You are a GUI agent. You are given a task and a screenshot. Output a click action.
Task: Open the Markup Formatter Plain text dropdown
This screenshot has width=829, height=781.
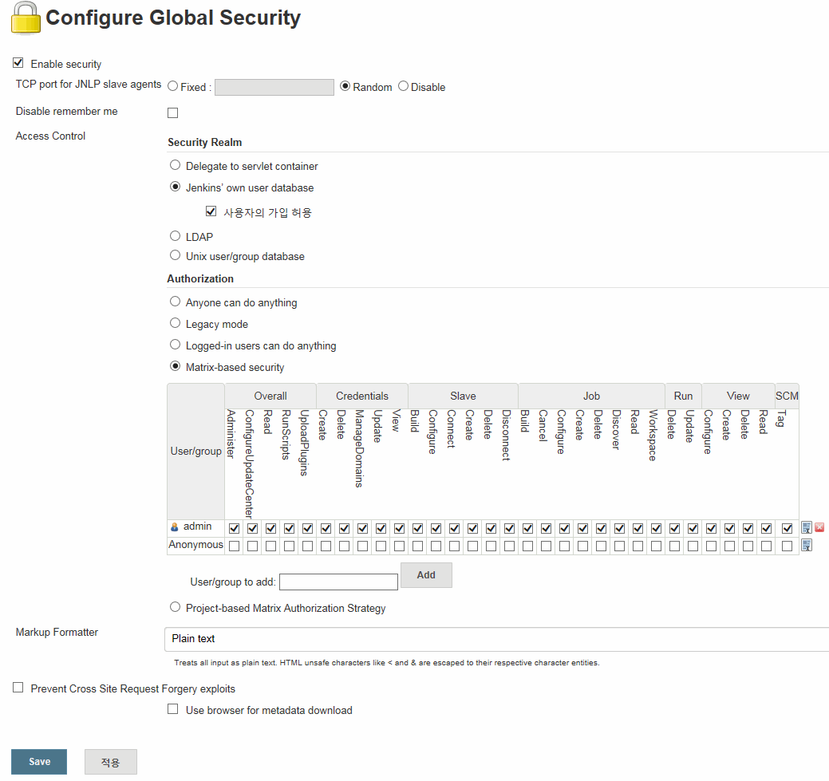(496, 639)
